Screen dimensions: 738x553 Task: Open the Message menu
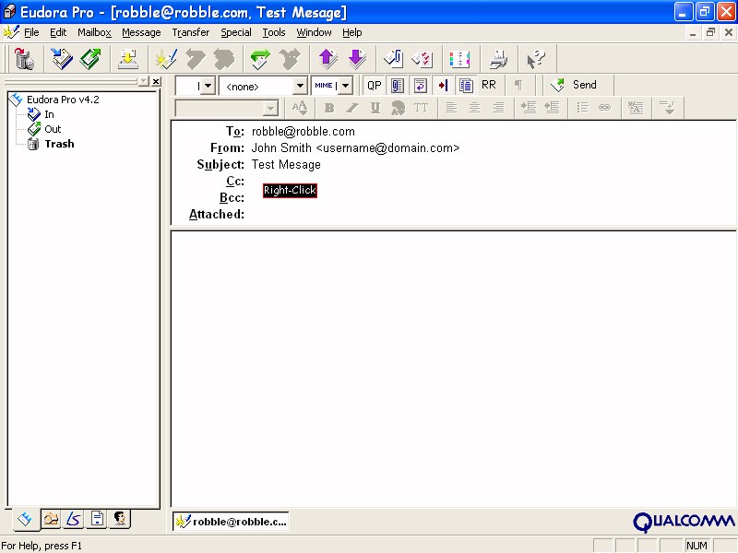[x=141, y=32]
